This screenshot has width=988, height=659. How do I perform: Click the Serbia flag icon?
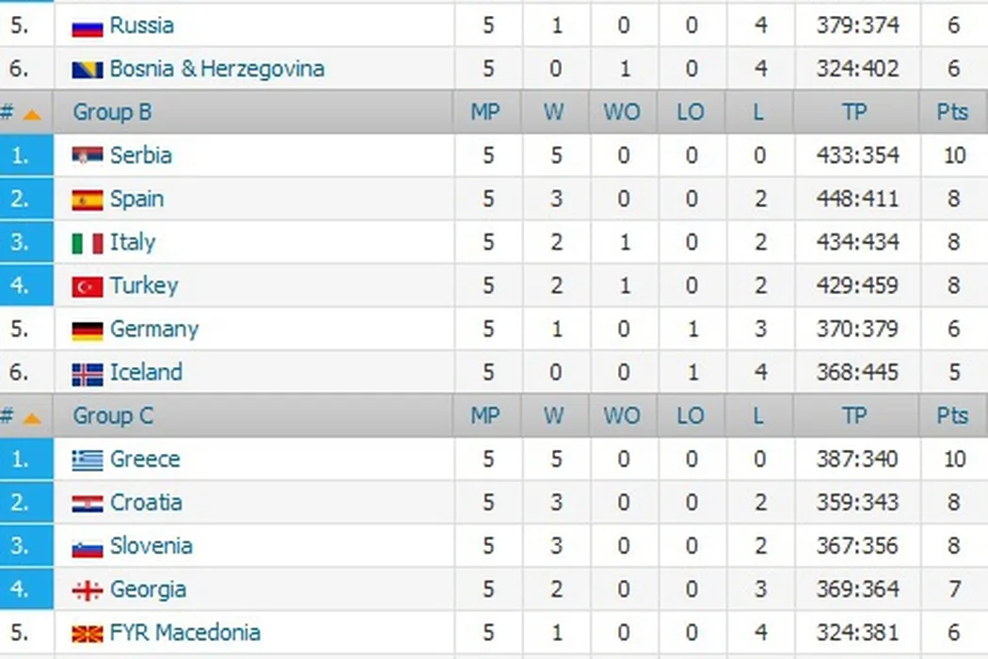[88, 155]
